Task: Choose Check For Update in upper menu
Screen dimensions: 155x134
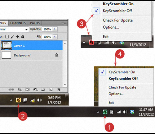Action: coord(118,20)
